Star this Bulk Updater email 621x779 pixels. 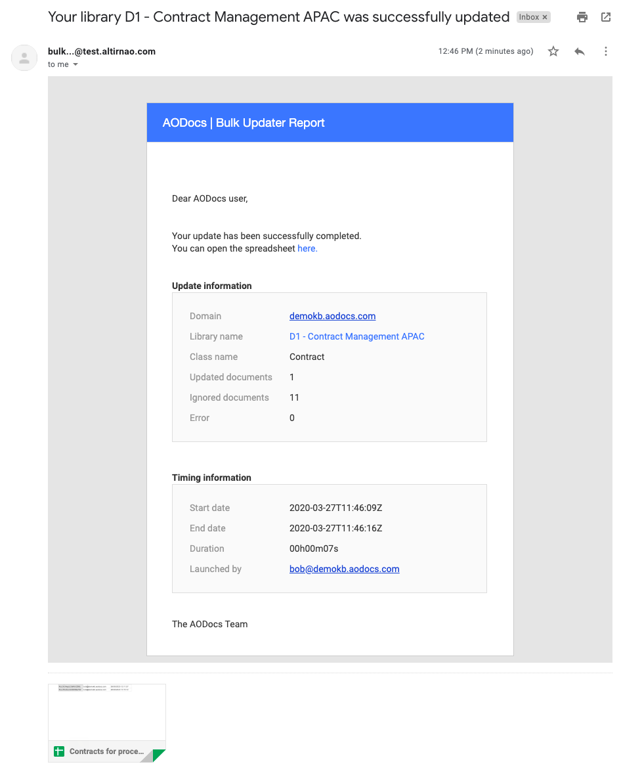[x=553, y=51]
